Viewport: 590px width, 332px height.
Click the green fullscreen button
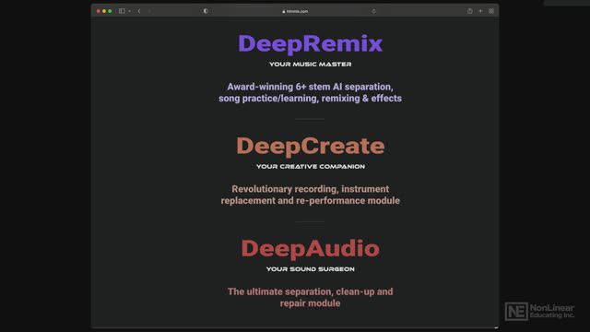(x=110, y=11)
